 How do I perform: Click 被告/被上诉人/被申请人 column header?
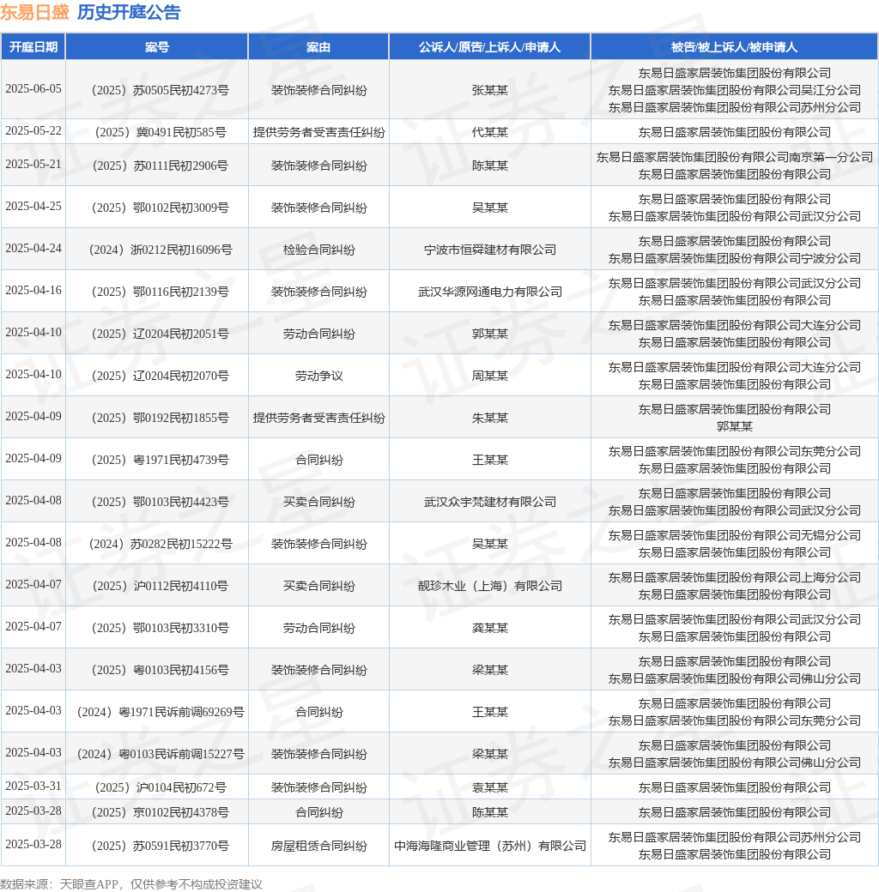(x=734, y=47)
